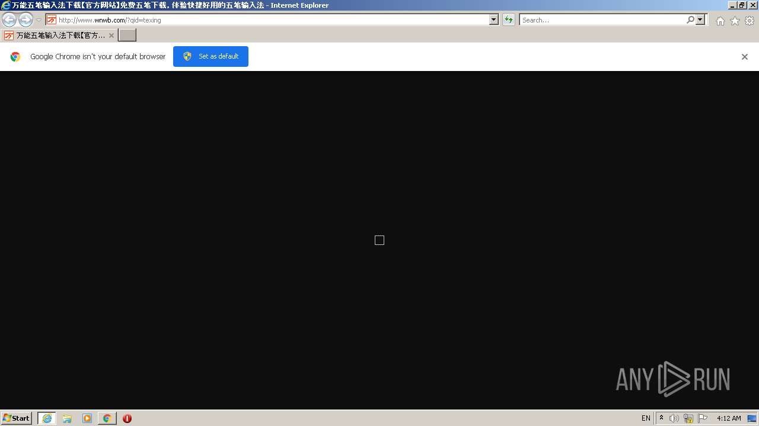Click the browser Forward arrow button

(x=25, y=20)
